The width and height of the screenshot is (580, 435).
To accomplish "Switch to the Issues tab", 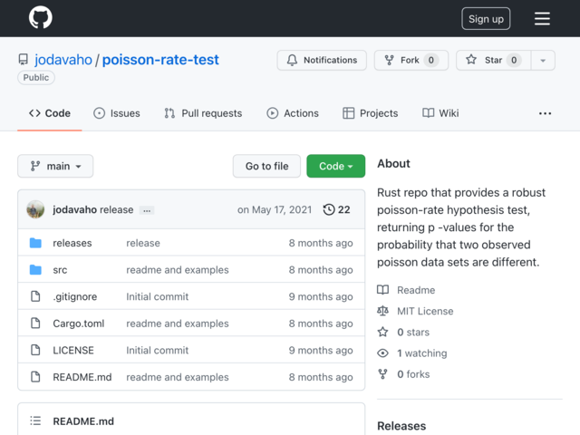I will [117, 113].
